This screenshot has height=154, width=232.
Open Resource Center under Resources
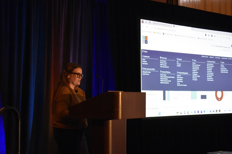163,63
